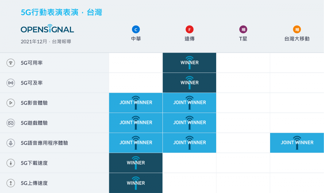Image resolution: width=324 pixels, height=193 pixels.
Task: Select 遠傳 JOINT WINNER cell for 5G遊戲體驗
Action: (189, 123)
